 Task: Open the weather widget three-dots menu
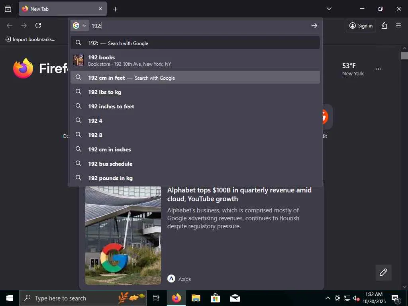coord(379,69)
